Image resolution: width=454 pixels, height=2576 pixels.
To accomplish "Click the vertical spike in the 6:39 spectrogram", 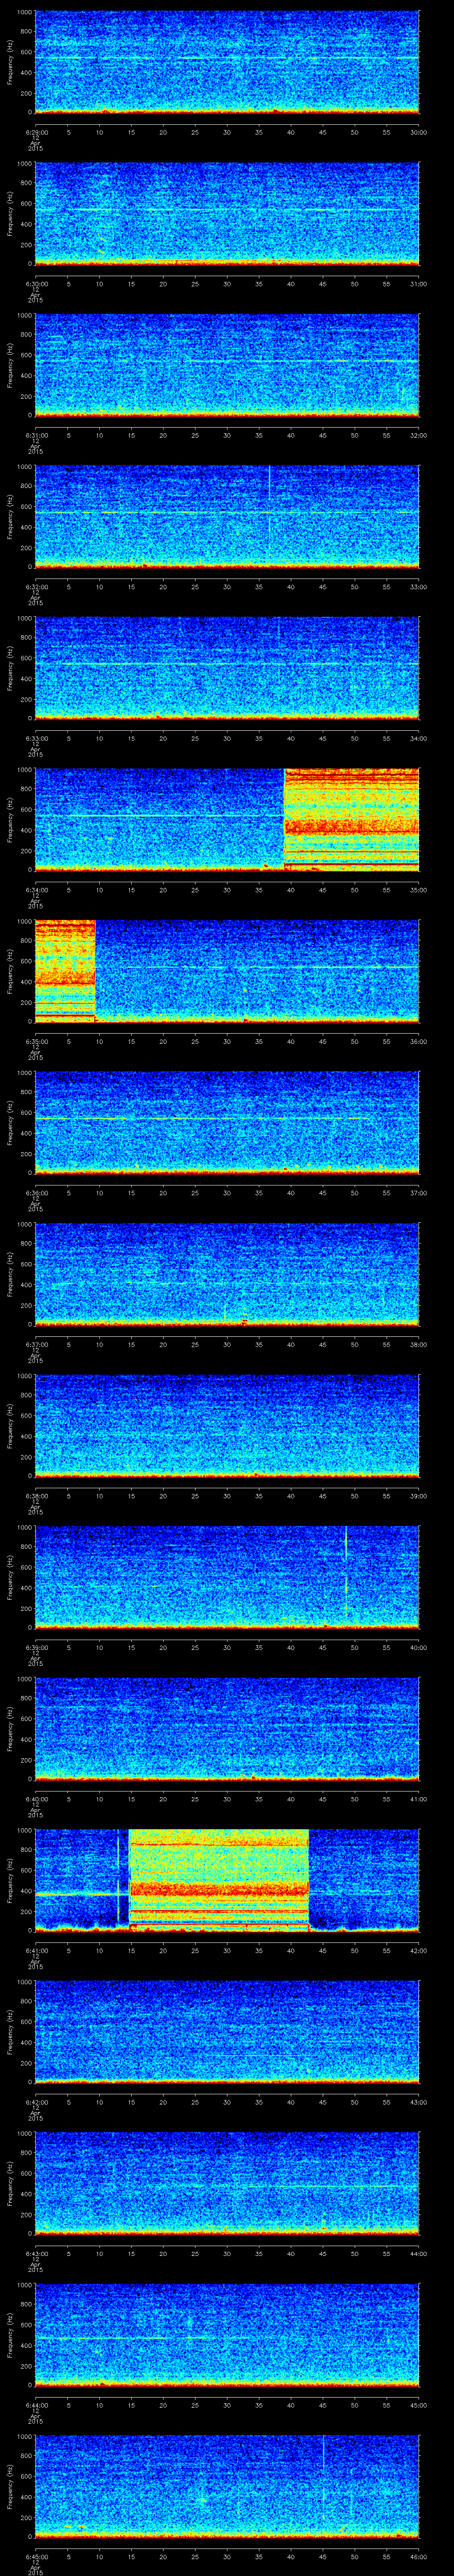I will [345, 1570].
